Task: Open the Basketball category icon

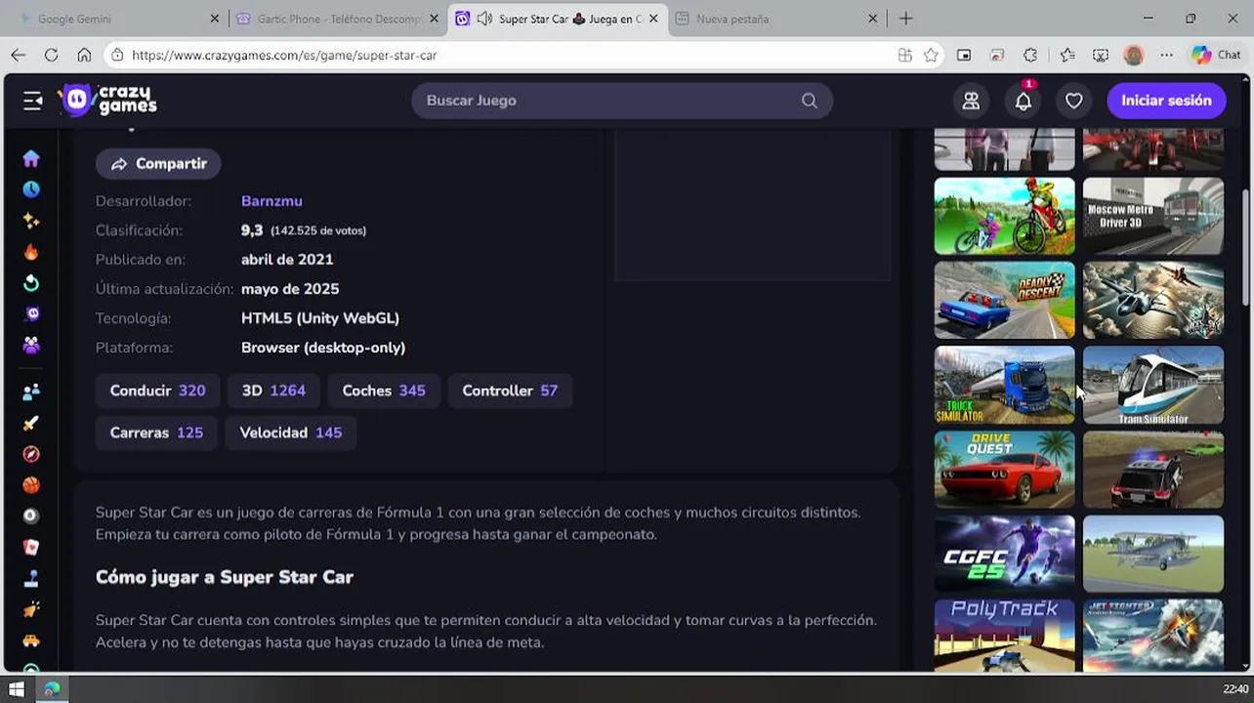Action: pos(31,485)
